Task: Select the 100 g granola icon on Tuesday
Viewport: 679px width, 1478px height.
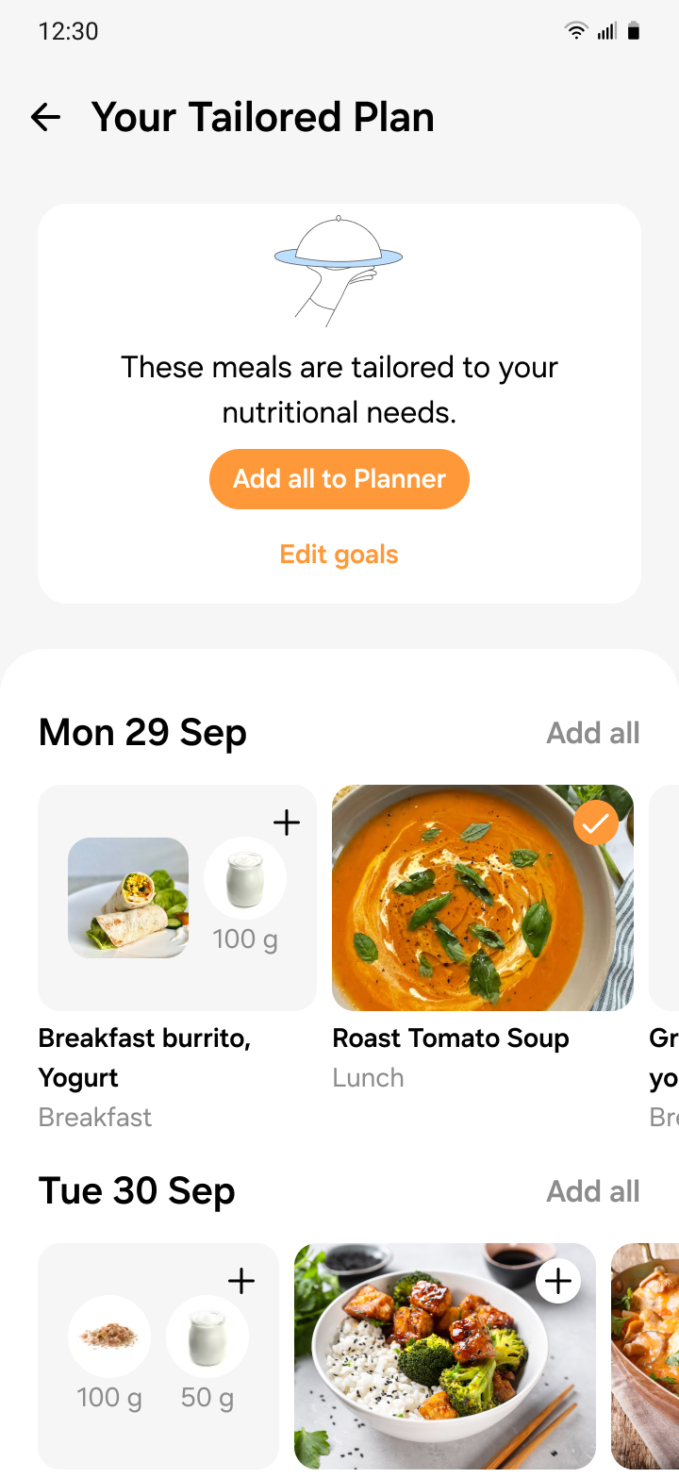Action: (109, 1337)
